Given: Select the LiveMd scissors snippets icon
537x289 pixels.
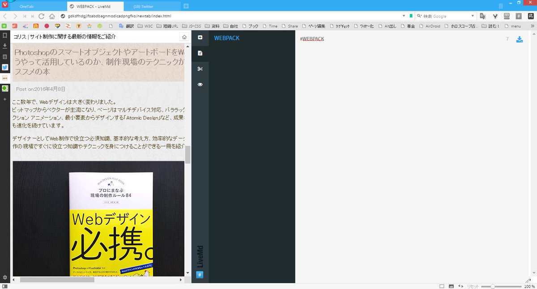Looking at the screenshot, I should click(200, 68).
